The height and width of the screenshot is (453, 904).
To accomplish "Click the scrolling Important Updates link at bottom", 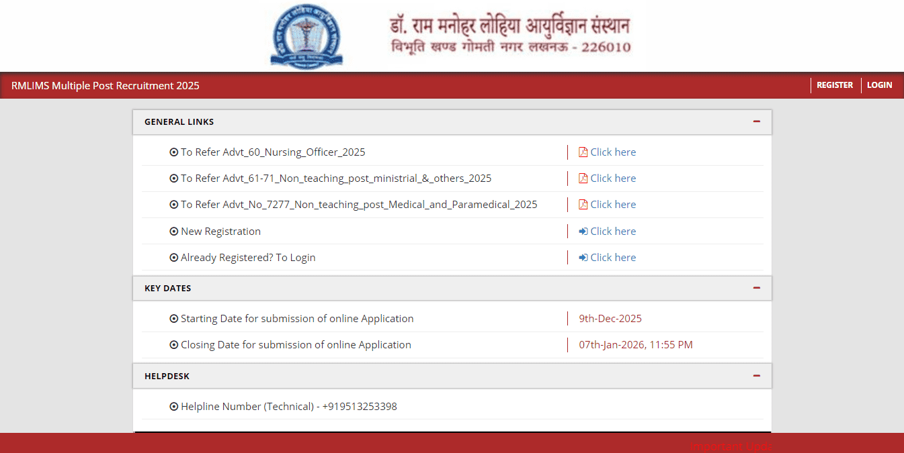I will pyautogui.click(x=732, y=445).
